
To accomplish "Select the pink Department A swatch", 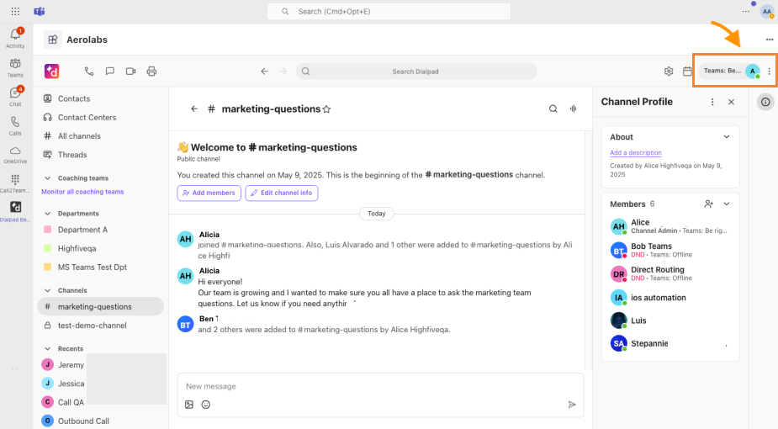I will click(x=48, y=230).
